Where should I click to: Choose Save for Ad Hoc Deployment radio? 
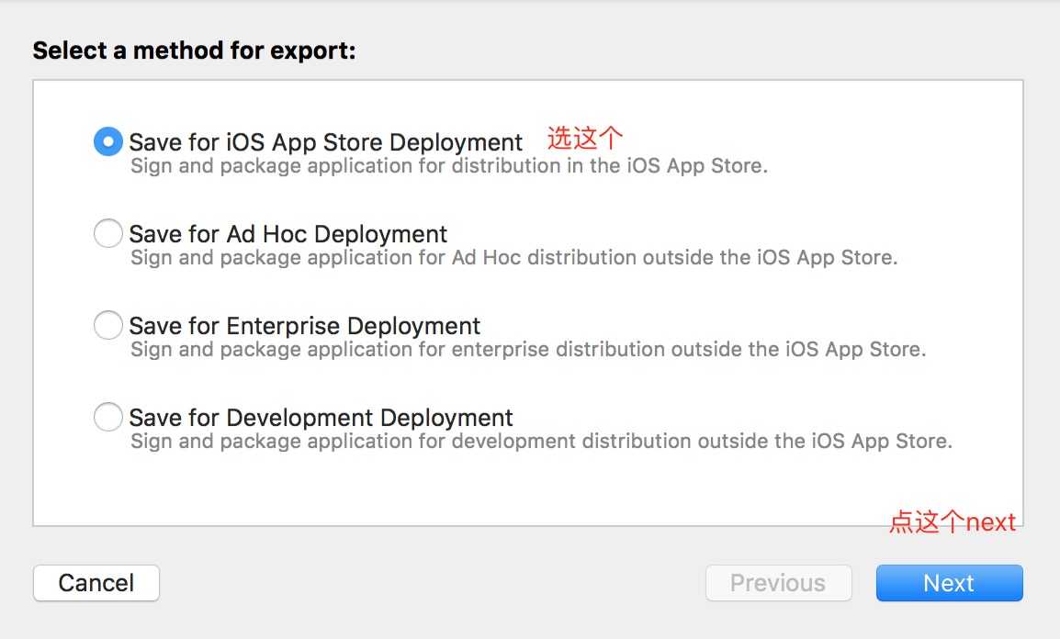108,234
